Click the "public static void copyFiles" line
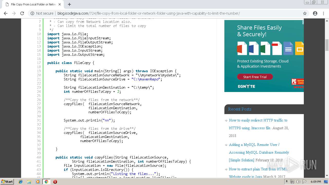This screenshot has width=329, height=185. [x=112, y=157]
